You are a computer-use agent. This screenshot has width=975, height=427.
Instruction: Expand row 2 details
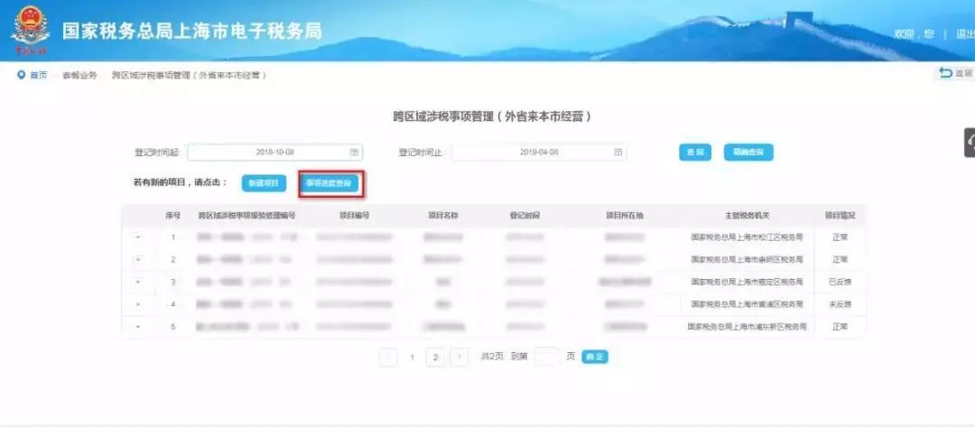[138, 259]
